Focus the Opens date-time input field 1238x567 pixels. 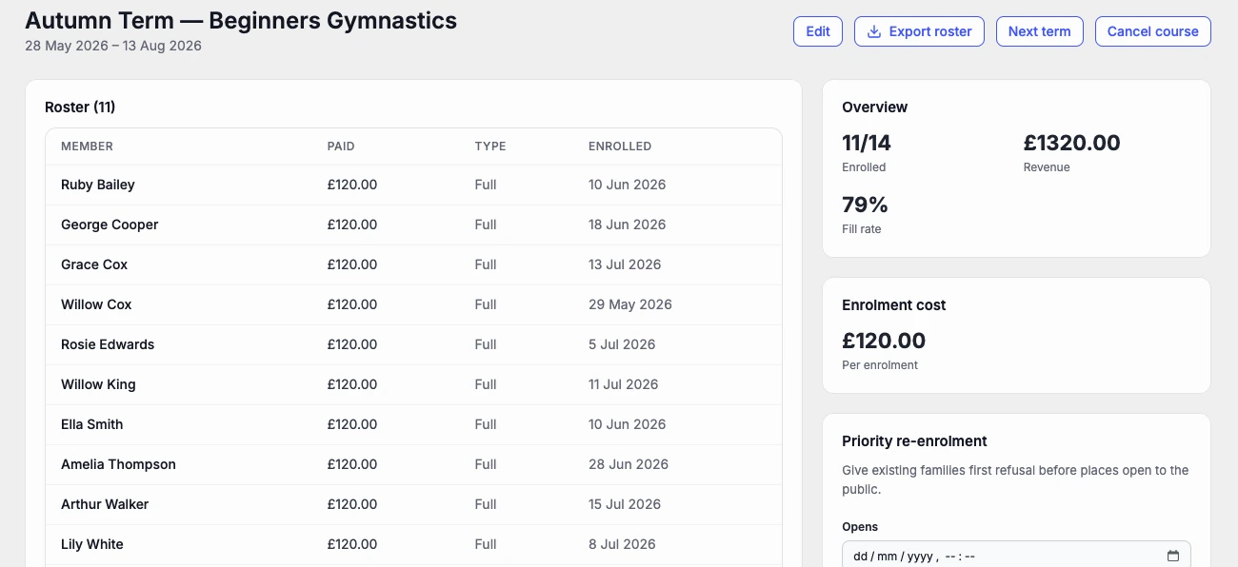click(x=1016, y=557)
